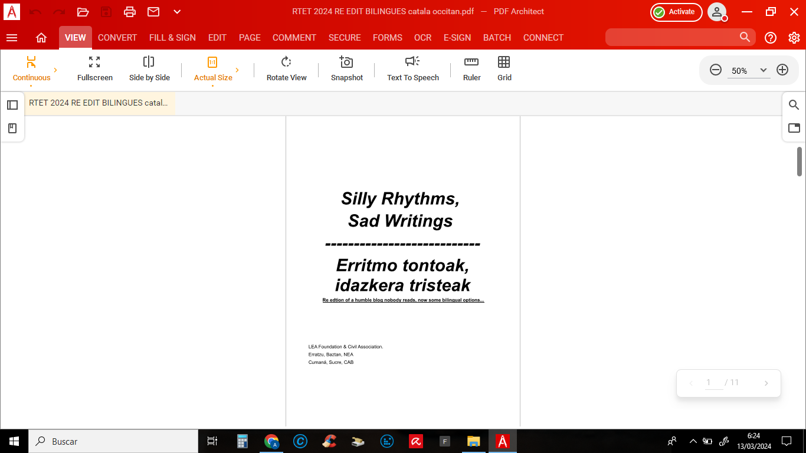Expand options arrow next to Actual Size
The height and width of the screenshot is (453, 806).
pos(237,70)
